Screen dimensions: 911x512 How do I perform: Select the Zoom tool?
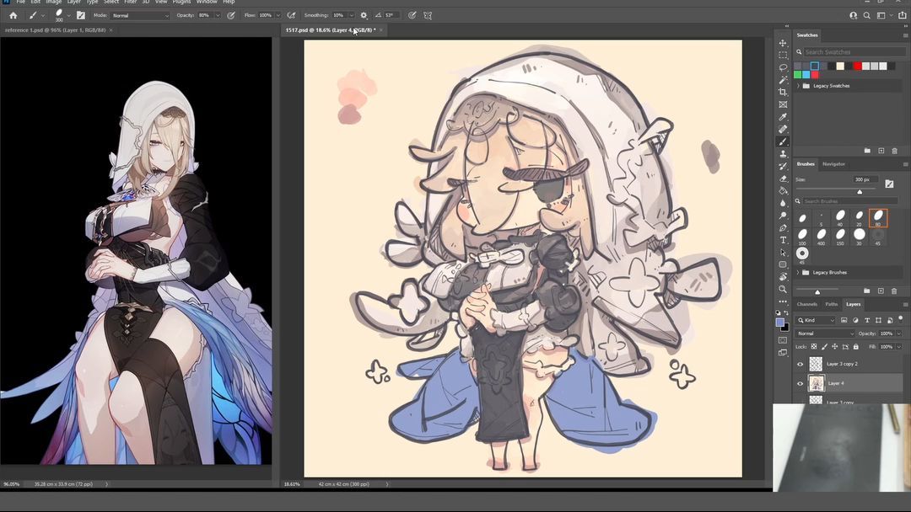(783, 289)
